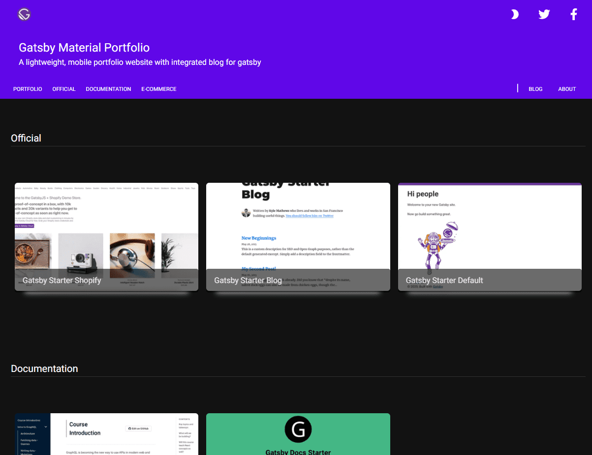Screen dimensions: 592x455
Task: Open the Gatsby Starter Shopify project card
Action: 106,237
